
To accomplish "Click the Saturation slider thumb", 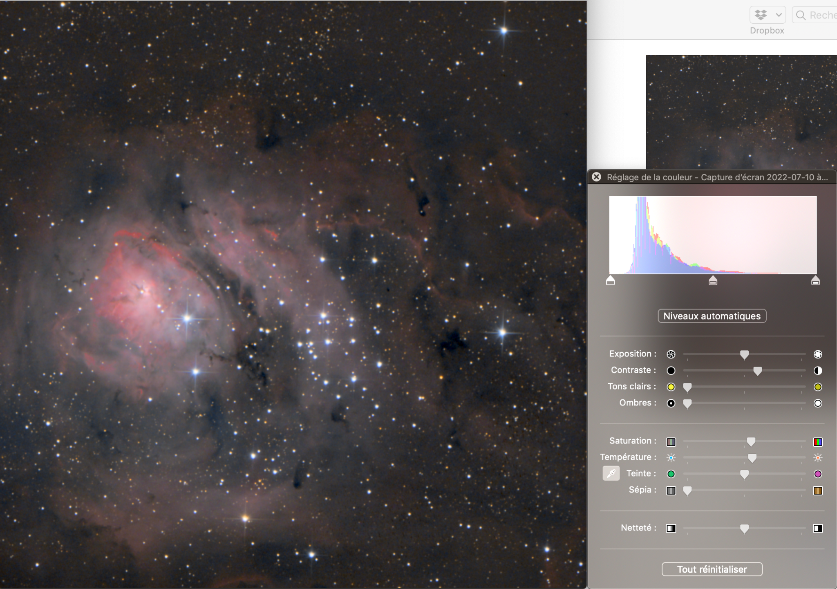I will tap(751, 441).
